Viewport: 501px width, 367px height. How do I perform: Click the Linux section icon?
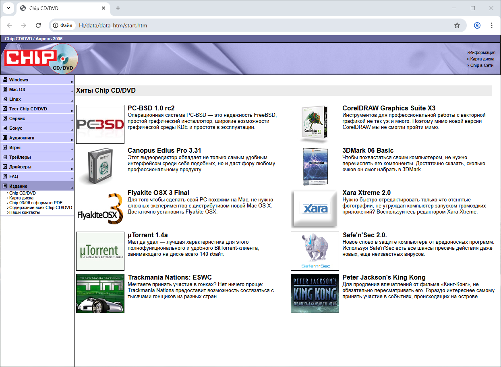pyautogui.click(x=5, y=99)
